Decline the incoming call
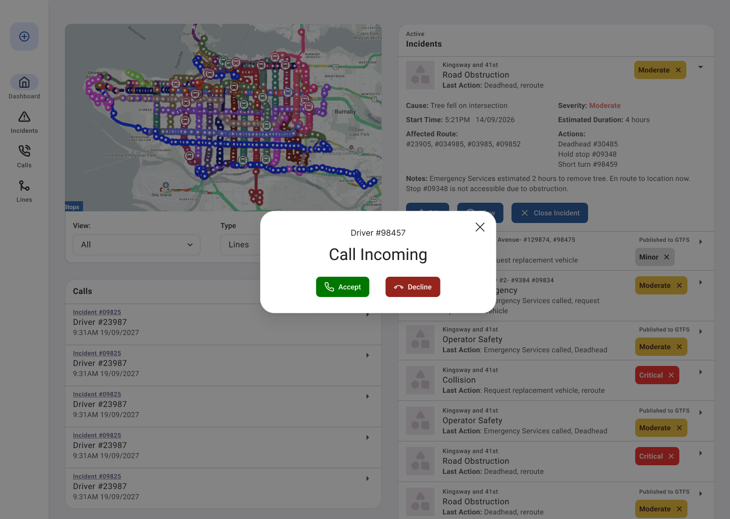 (x=413, y=287)
